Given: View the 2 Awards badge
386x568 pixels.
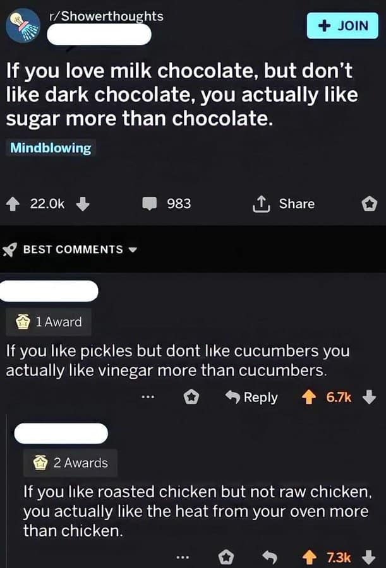Looking at the screenshot, I should (x=71, y=463).
